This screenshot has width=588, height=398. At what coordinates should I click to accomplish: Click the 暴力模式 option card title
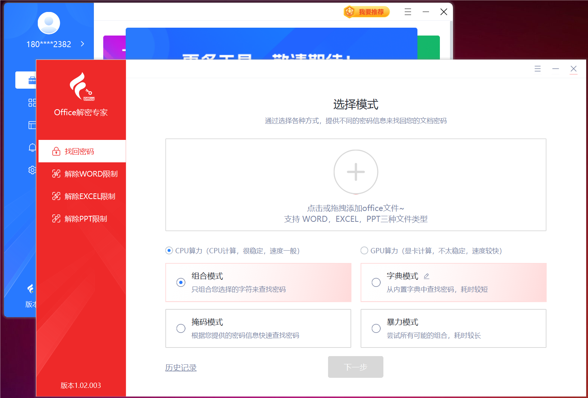click(x=402, y=322)
